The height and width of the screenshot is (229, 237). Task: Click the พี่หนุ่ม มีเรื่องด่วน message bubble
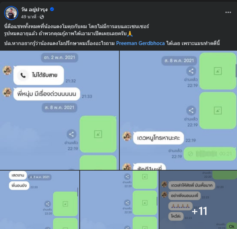[x=47, y=94]
